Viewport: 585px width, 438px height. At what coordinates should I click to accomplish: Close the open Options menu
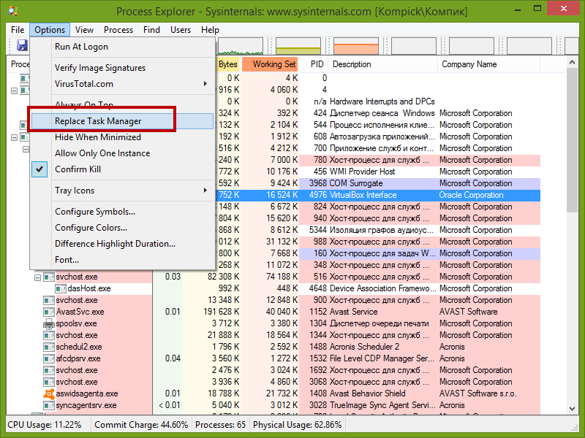(50, 30)
